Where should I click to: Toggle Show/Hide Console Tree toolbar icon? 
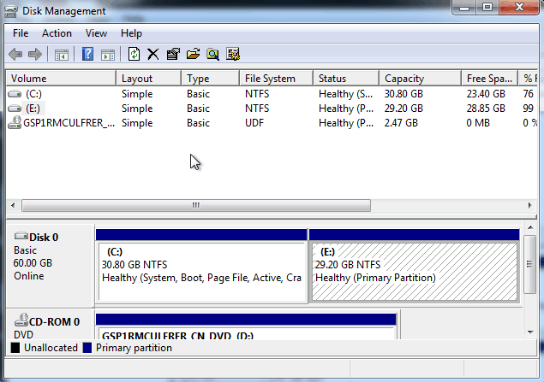[62, 55]
